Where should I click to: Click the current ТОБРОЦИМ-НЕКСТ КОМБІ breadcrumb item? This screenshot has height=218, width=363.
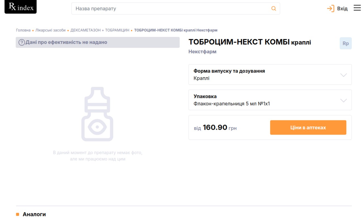tap(176, 30)
